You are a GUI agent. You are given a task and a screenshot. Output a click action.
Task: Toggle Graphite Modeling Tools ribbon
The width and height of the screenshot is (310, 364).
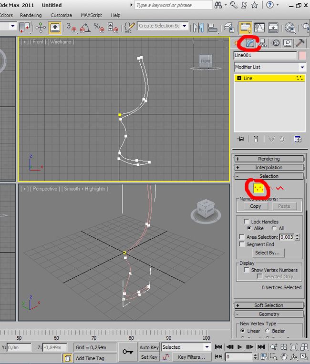click(x=246, y=28)
